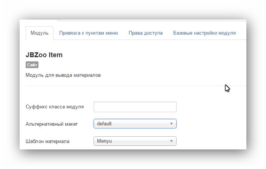
Task: Click the default value text in dropdown
Action: 105,123
